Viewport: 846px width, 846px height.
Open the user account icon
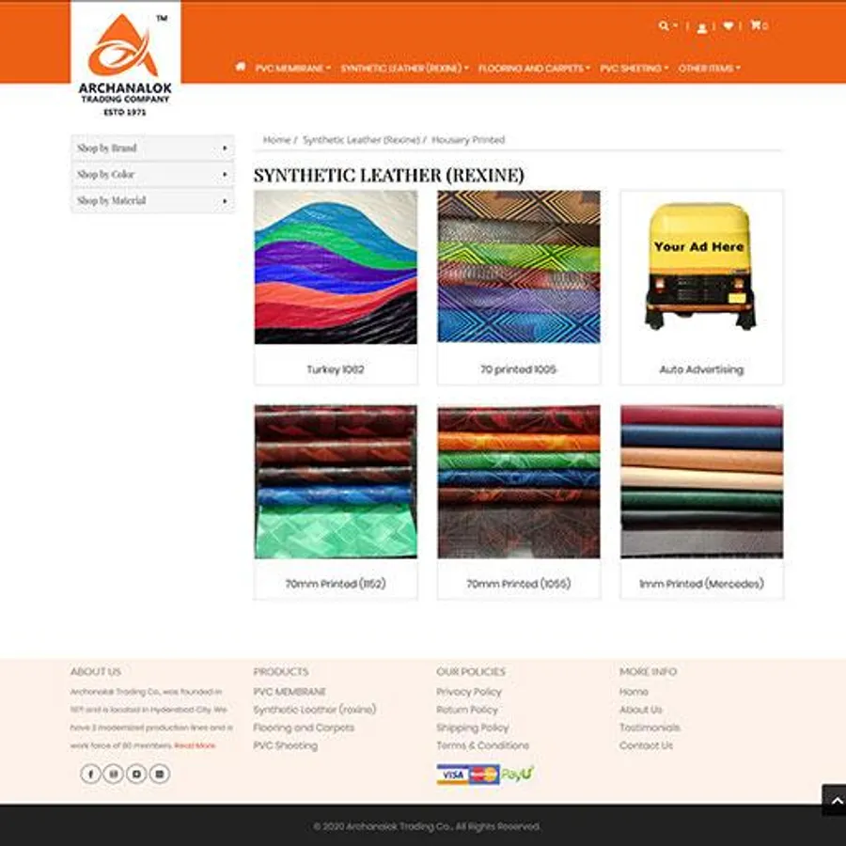[x=701, y=27]
